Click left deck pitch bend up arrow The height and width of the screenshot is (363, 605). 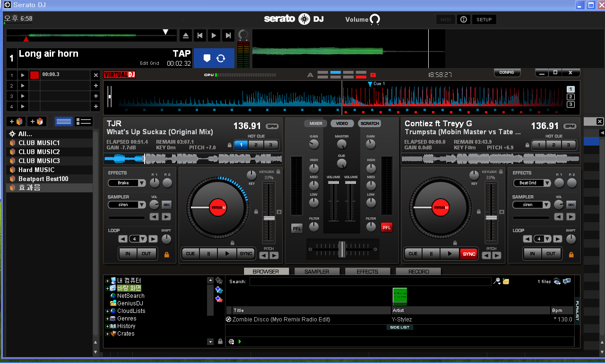[274, 256]
